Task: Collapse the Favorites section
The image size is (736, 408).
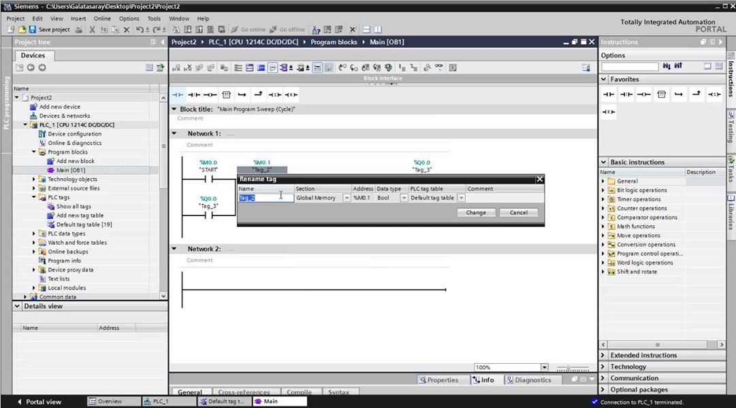Action: click(604, 80)
